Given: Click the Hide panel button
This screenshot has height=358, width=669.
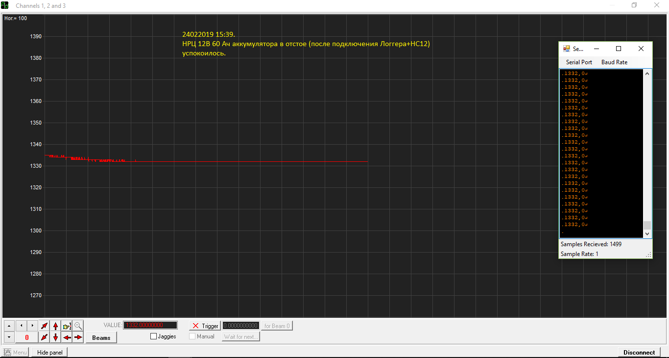Looking at the screenshot, I should point(50,352).
